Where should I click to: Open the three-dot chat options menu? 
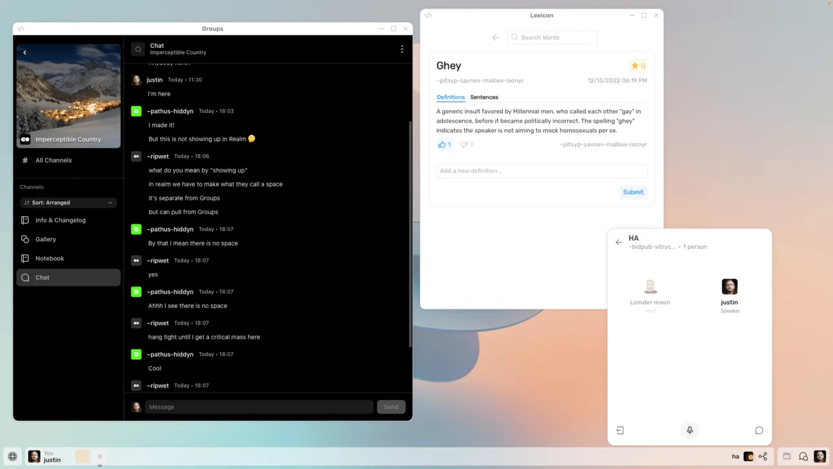pyautogui.click(x=402, y=49)
